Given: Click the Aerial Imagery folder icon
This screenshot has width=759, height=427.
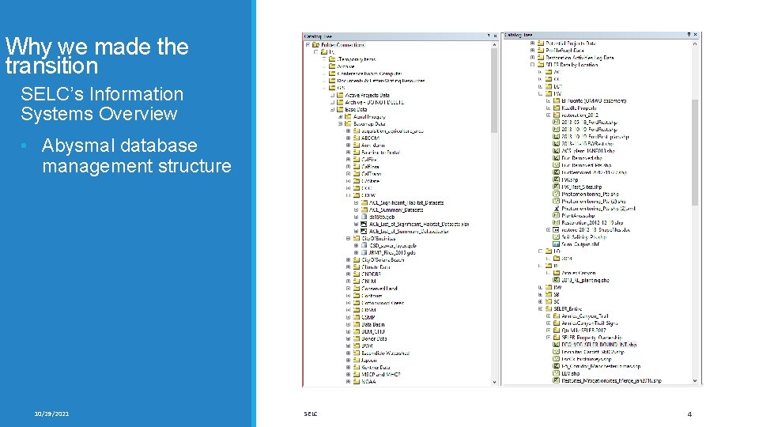Looking at the screenshot, I should 348,117.
